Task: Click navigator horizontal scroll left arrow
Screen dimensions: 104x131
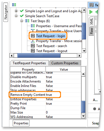Action: click(12, 56)
